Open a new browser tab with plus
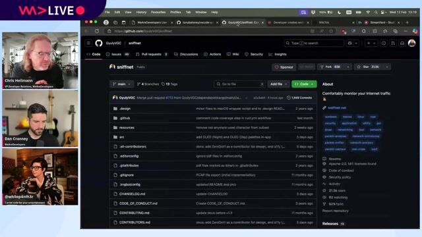The width and height of the screenshot is (422, 237). pyautogui.click(x=407, y=22)
